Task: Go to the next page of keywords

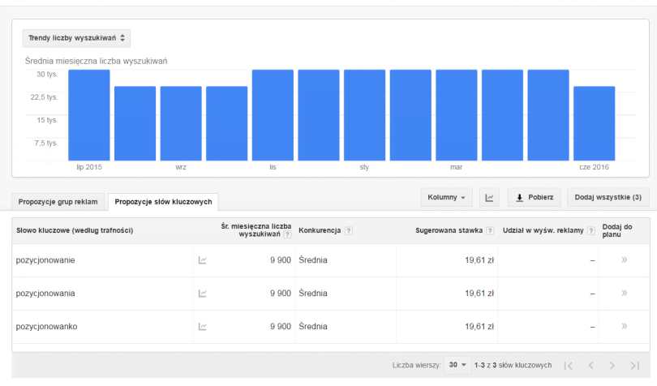Action: 612,366
